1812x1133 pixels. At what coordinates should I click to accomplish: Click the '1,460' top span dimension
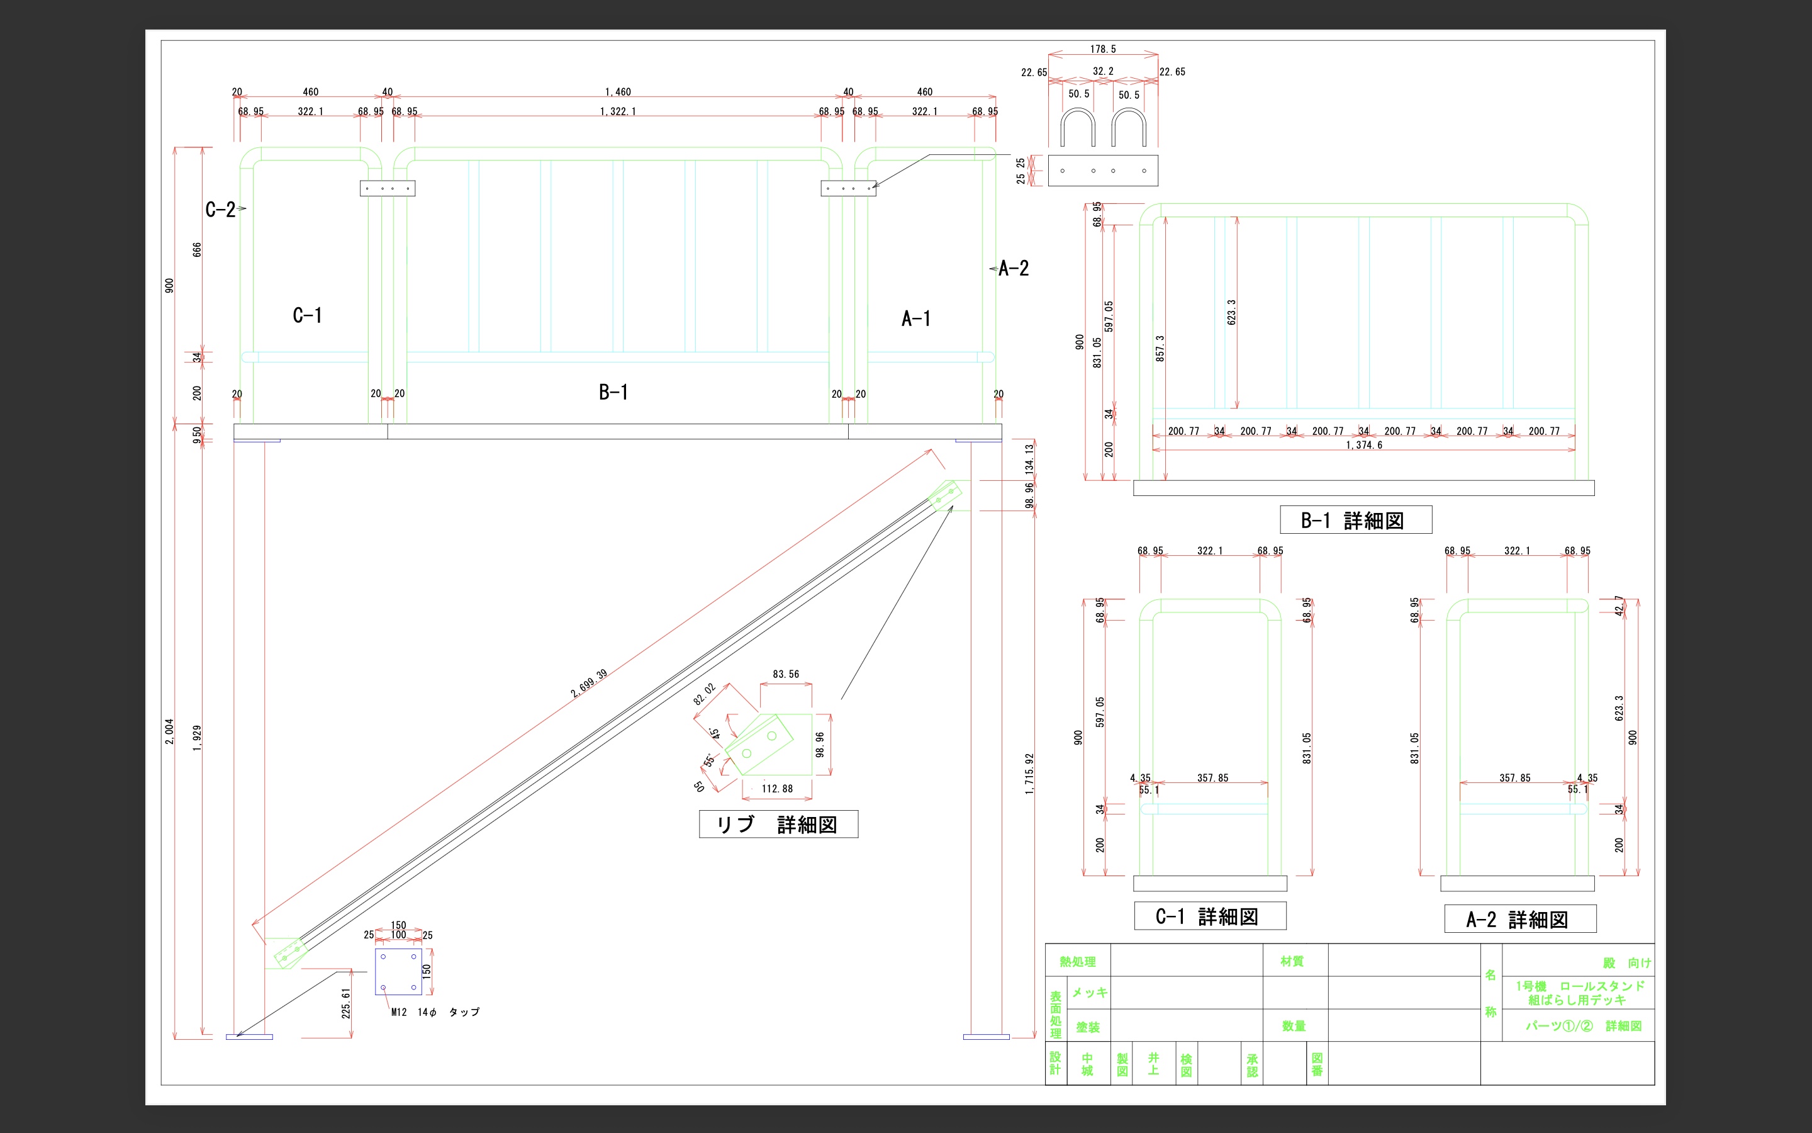(618, 92)
